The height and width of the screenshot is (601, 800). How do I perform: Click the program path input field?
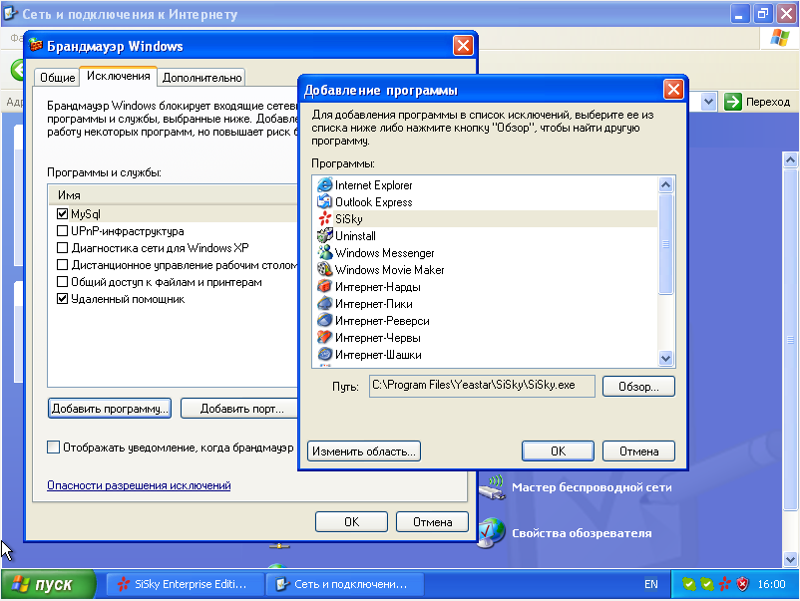pyautogui.click(x=481, y=386)
